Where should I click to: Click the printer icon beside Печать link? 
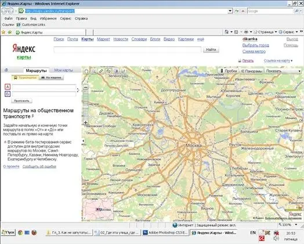pos(240,61)
